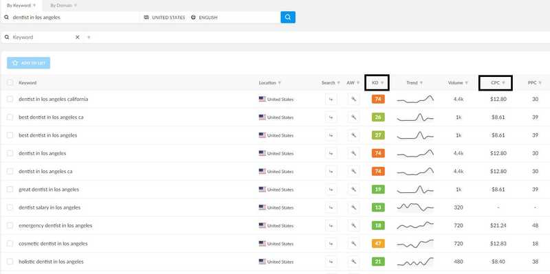The image size is (550, 274).
Task: Click the 320 volume value
Action: click(x=459, y=207)
